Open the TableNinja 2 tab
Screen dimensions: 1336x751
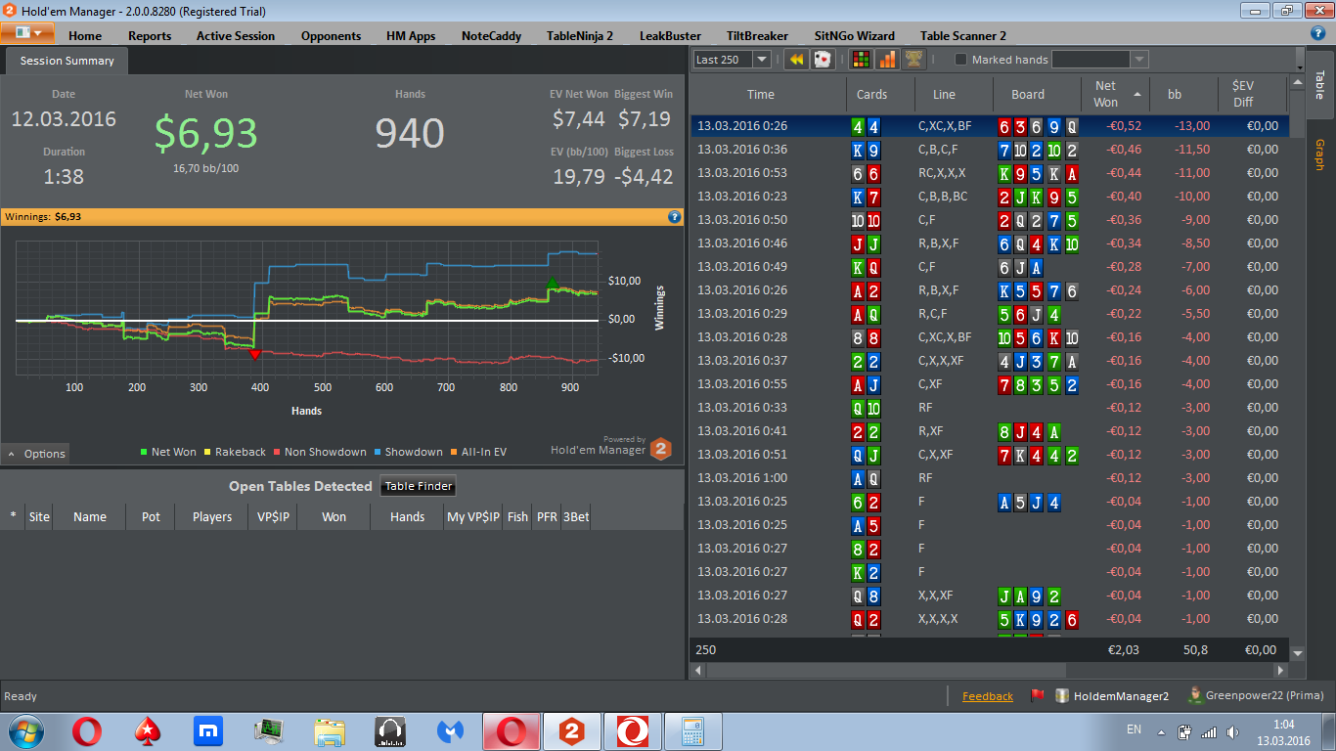580,36
